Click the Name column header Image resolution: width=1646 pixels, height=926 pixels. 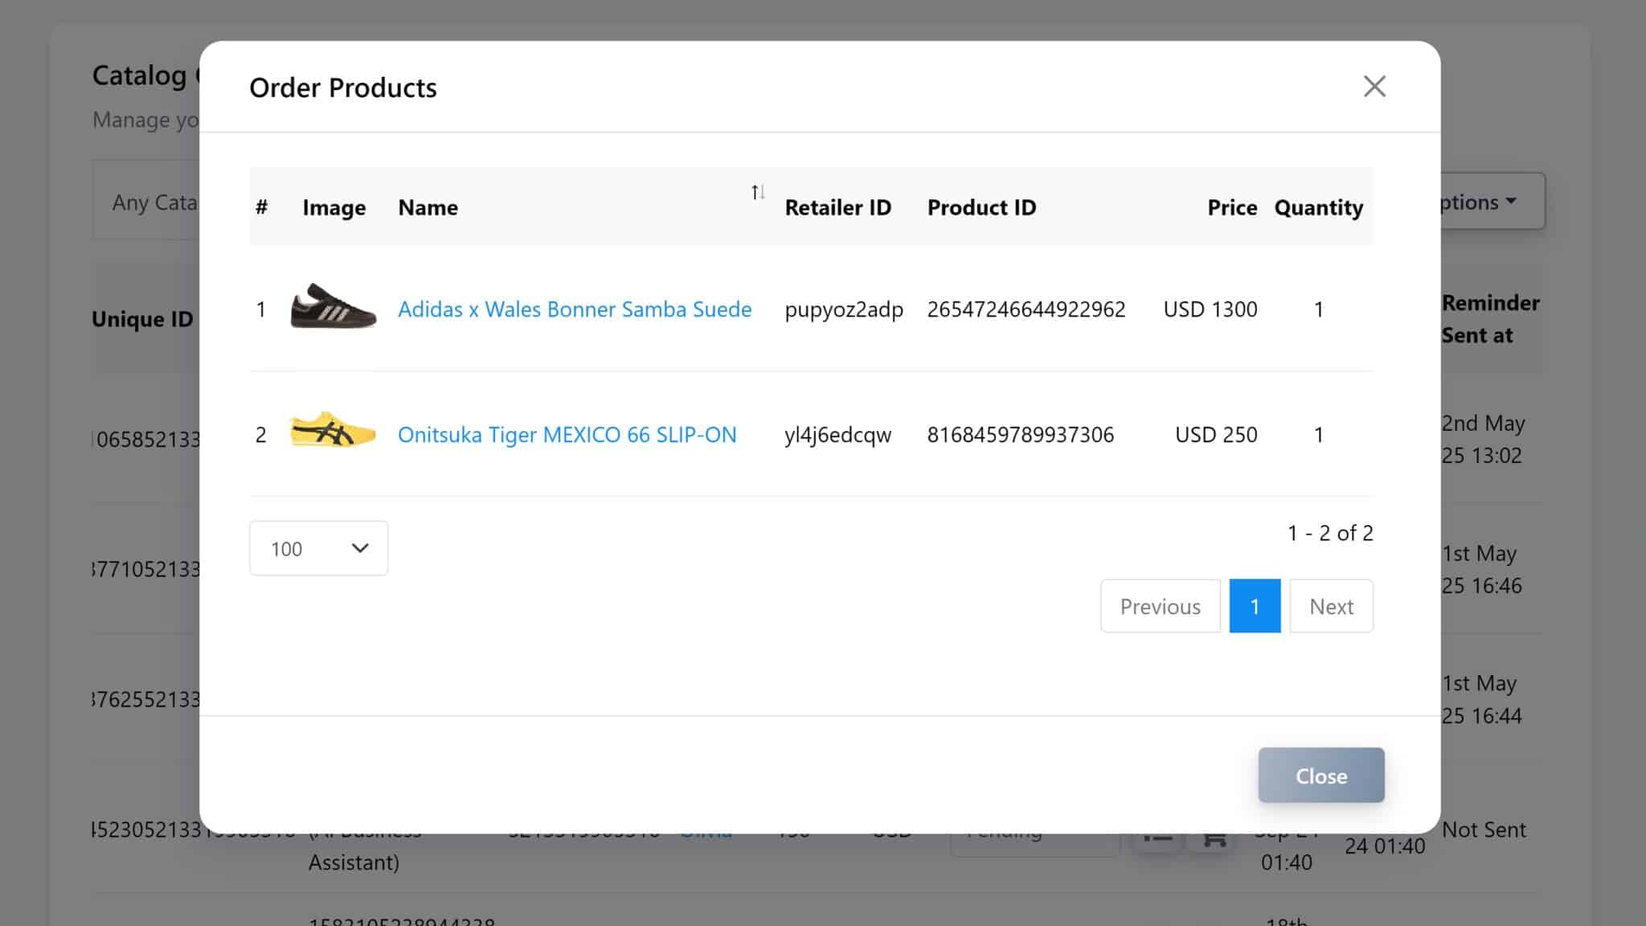click(428, 207)
